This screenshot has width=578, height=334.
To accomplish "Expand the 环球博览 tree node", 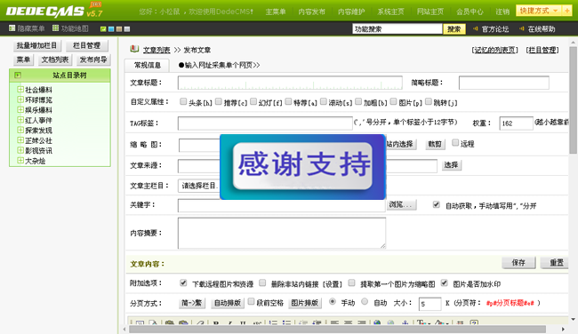I will (20, 99).
